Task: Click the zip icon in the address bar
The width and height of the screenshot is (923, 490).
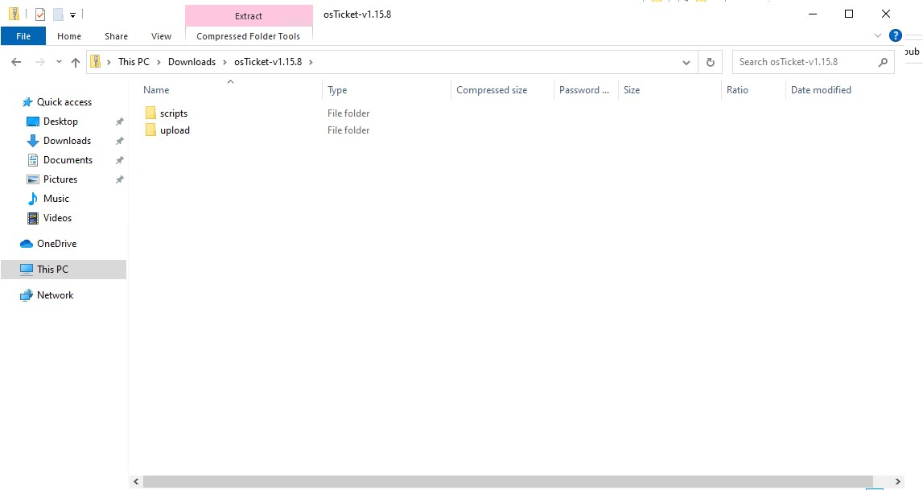Action: click(x=96, y=61)
